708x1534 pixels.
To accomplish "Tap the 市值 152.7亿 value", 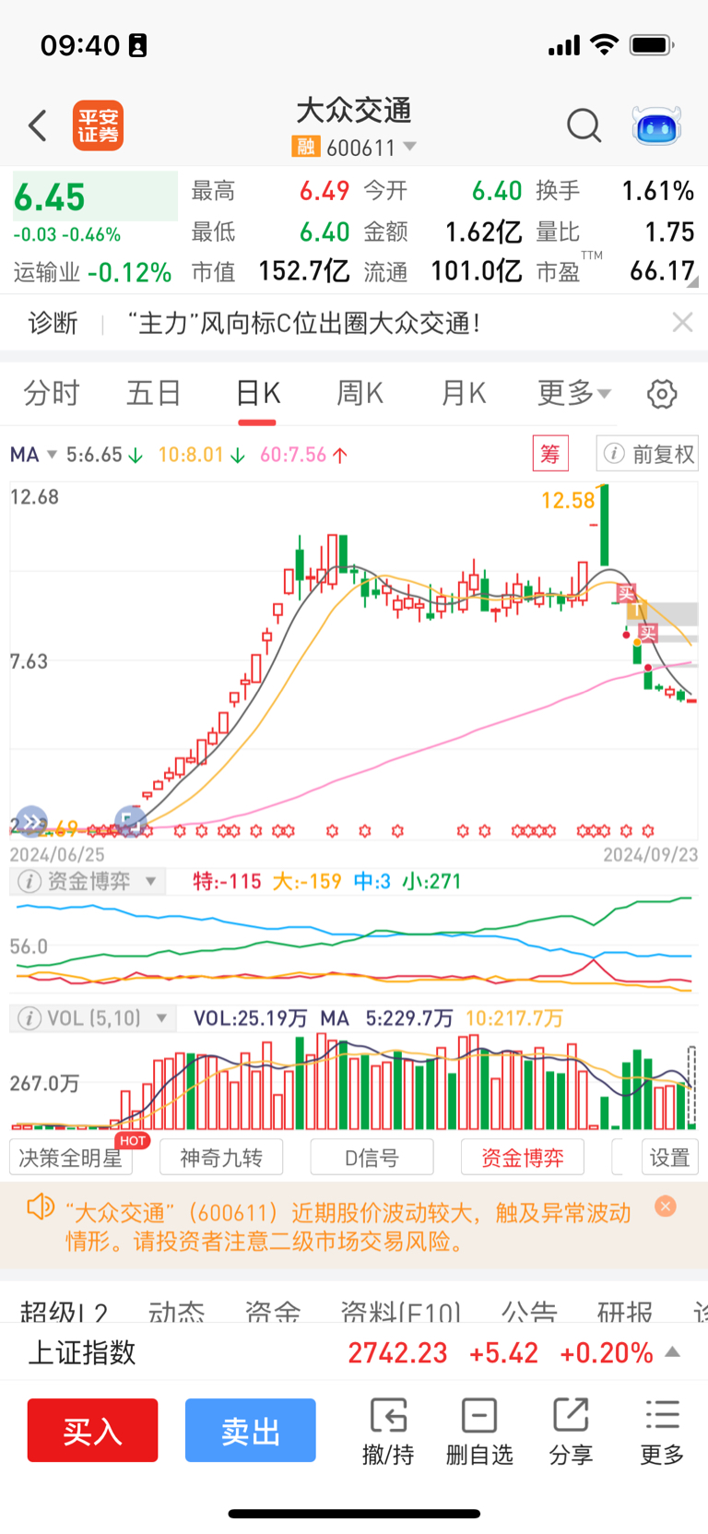I will point(303,271).
